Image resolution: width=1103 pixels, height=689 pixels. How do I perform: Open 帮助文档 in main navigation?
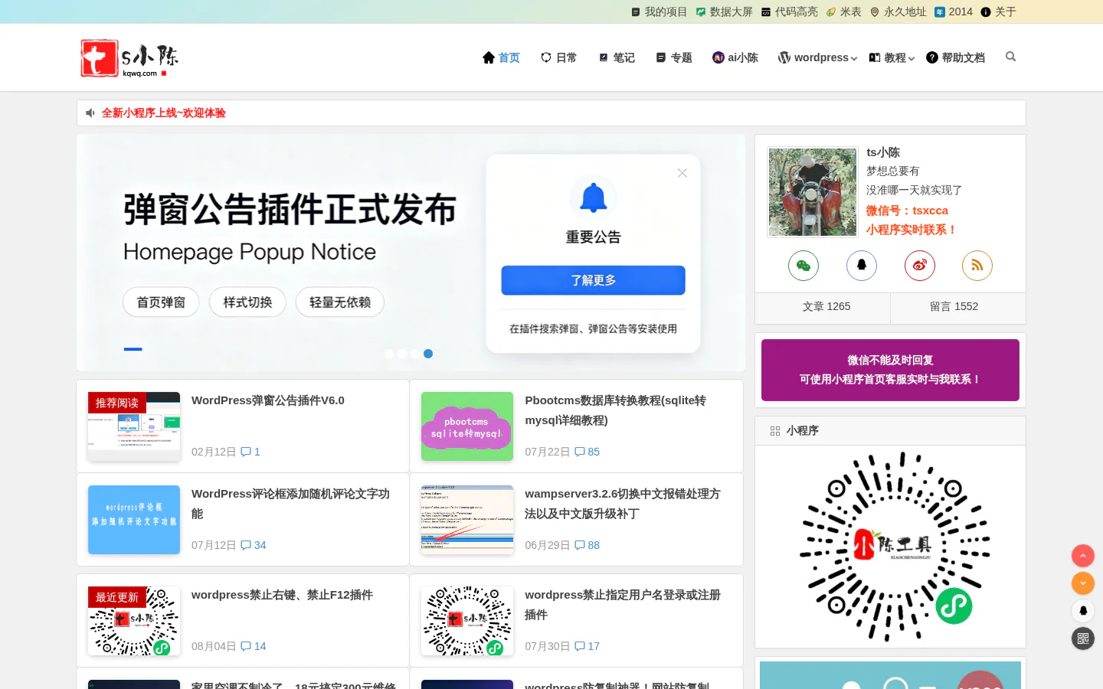click(x=956, y=57)
